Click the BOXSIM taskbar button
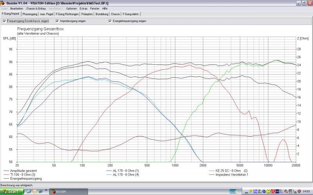This screenshot has height=195, width=313. [59, 191]
